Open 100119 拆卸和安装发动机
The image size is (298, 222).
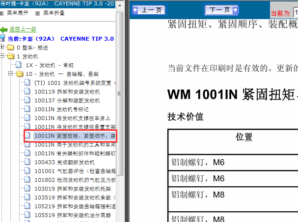[67, 92]
